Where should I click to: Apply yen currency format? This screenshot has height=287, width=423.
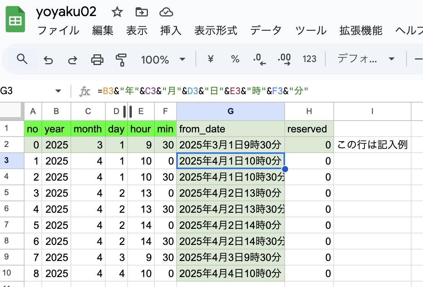coord(211,59)
